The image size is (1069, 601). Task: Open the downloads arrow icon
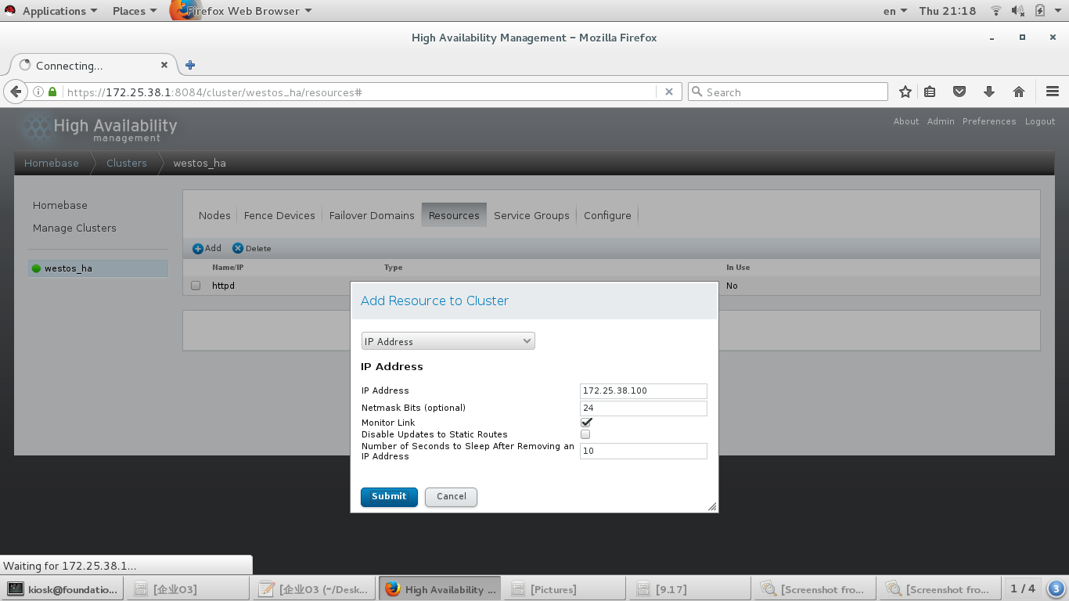point(989,92)
